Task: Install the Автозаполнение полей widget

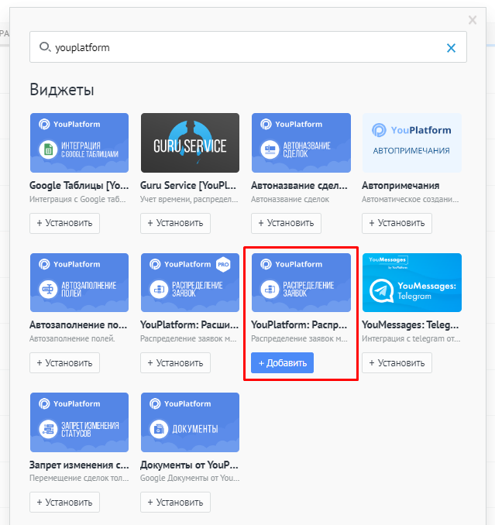Action: coord(64,363)
